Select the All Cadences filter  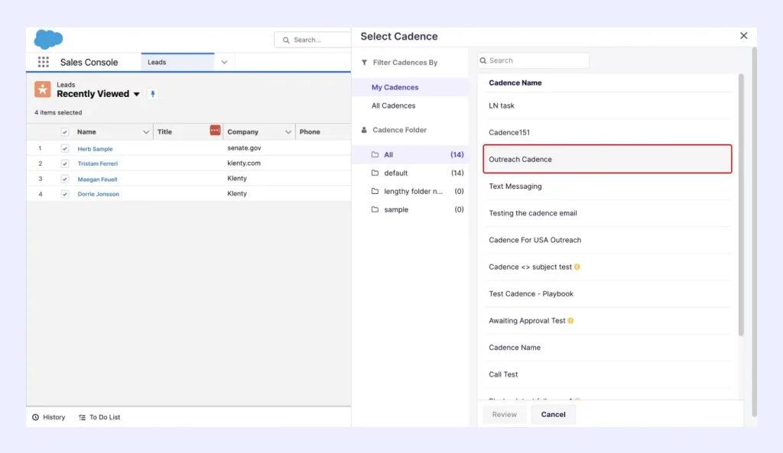click(410, 105)
